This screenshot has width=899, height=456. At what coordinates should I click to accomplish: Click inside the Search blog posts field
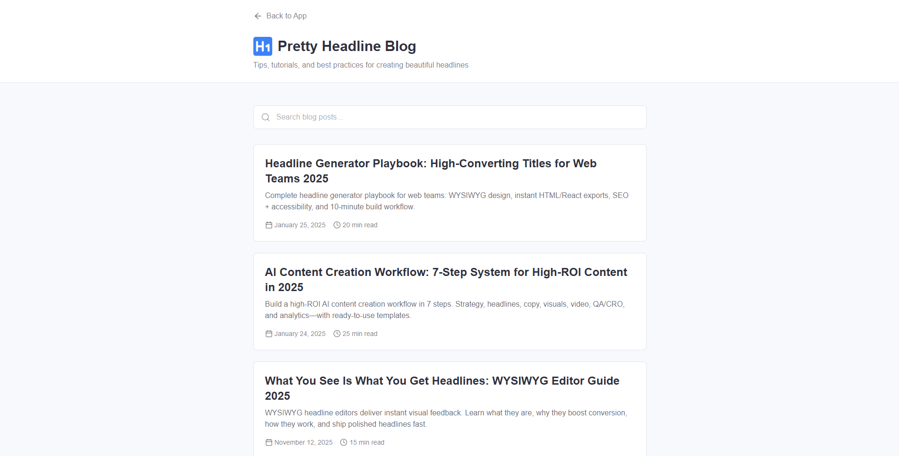click(x=449, y=117)
